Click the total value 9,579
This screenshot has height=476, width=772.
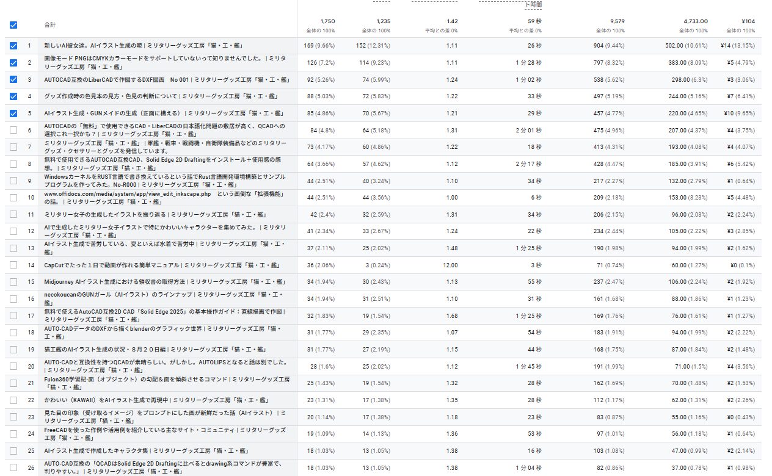617,21
